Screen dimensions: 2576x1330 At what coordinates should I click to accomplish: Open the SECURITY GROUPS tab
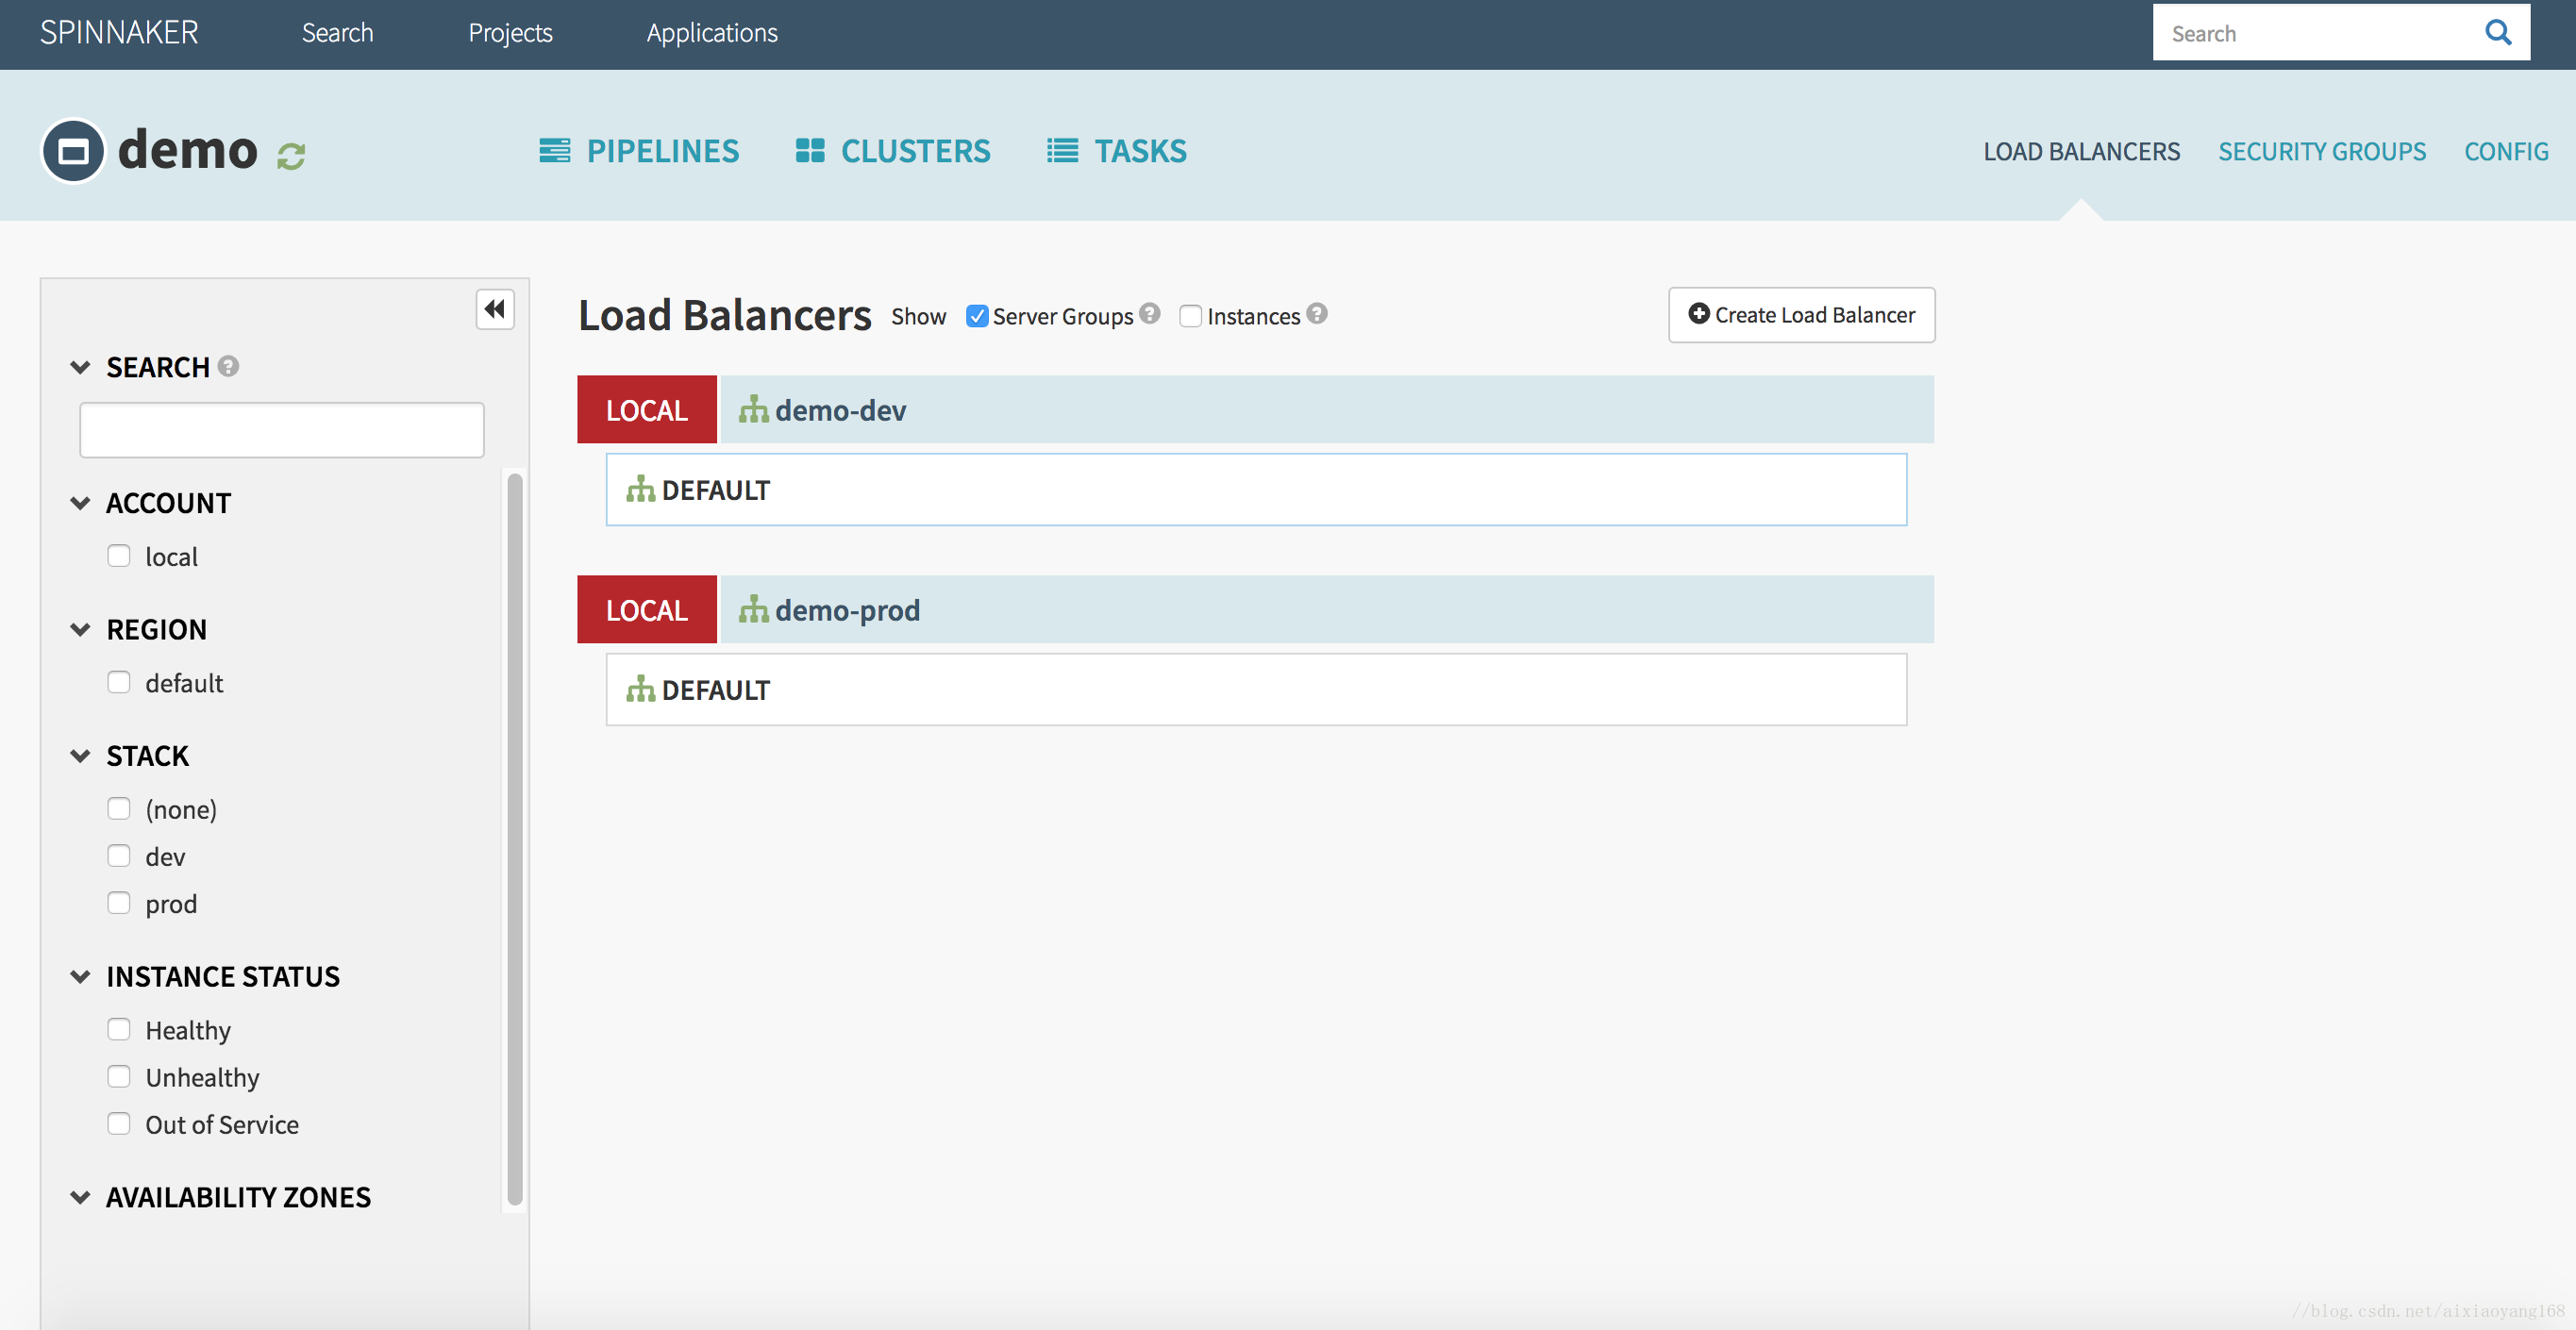pyautogui.click(x=2322, y=151)
